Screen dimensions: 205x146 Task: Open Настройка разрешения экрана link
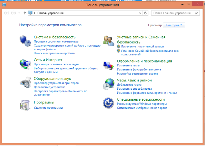click(137, 74)
